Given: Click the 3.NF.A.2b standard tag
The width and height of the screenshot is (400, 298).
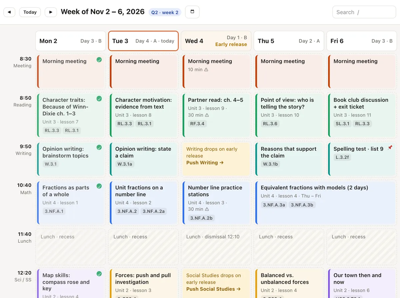Looking at the screenshot, I should (201, 218).
